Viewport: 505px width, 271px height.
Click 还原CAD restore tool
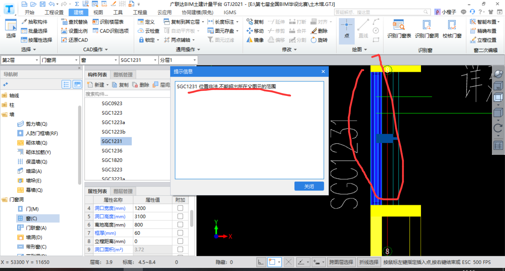[74, 40]
